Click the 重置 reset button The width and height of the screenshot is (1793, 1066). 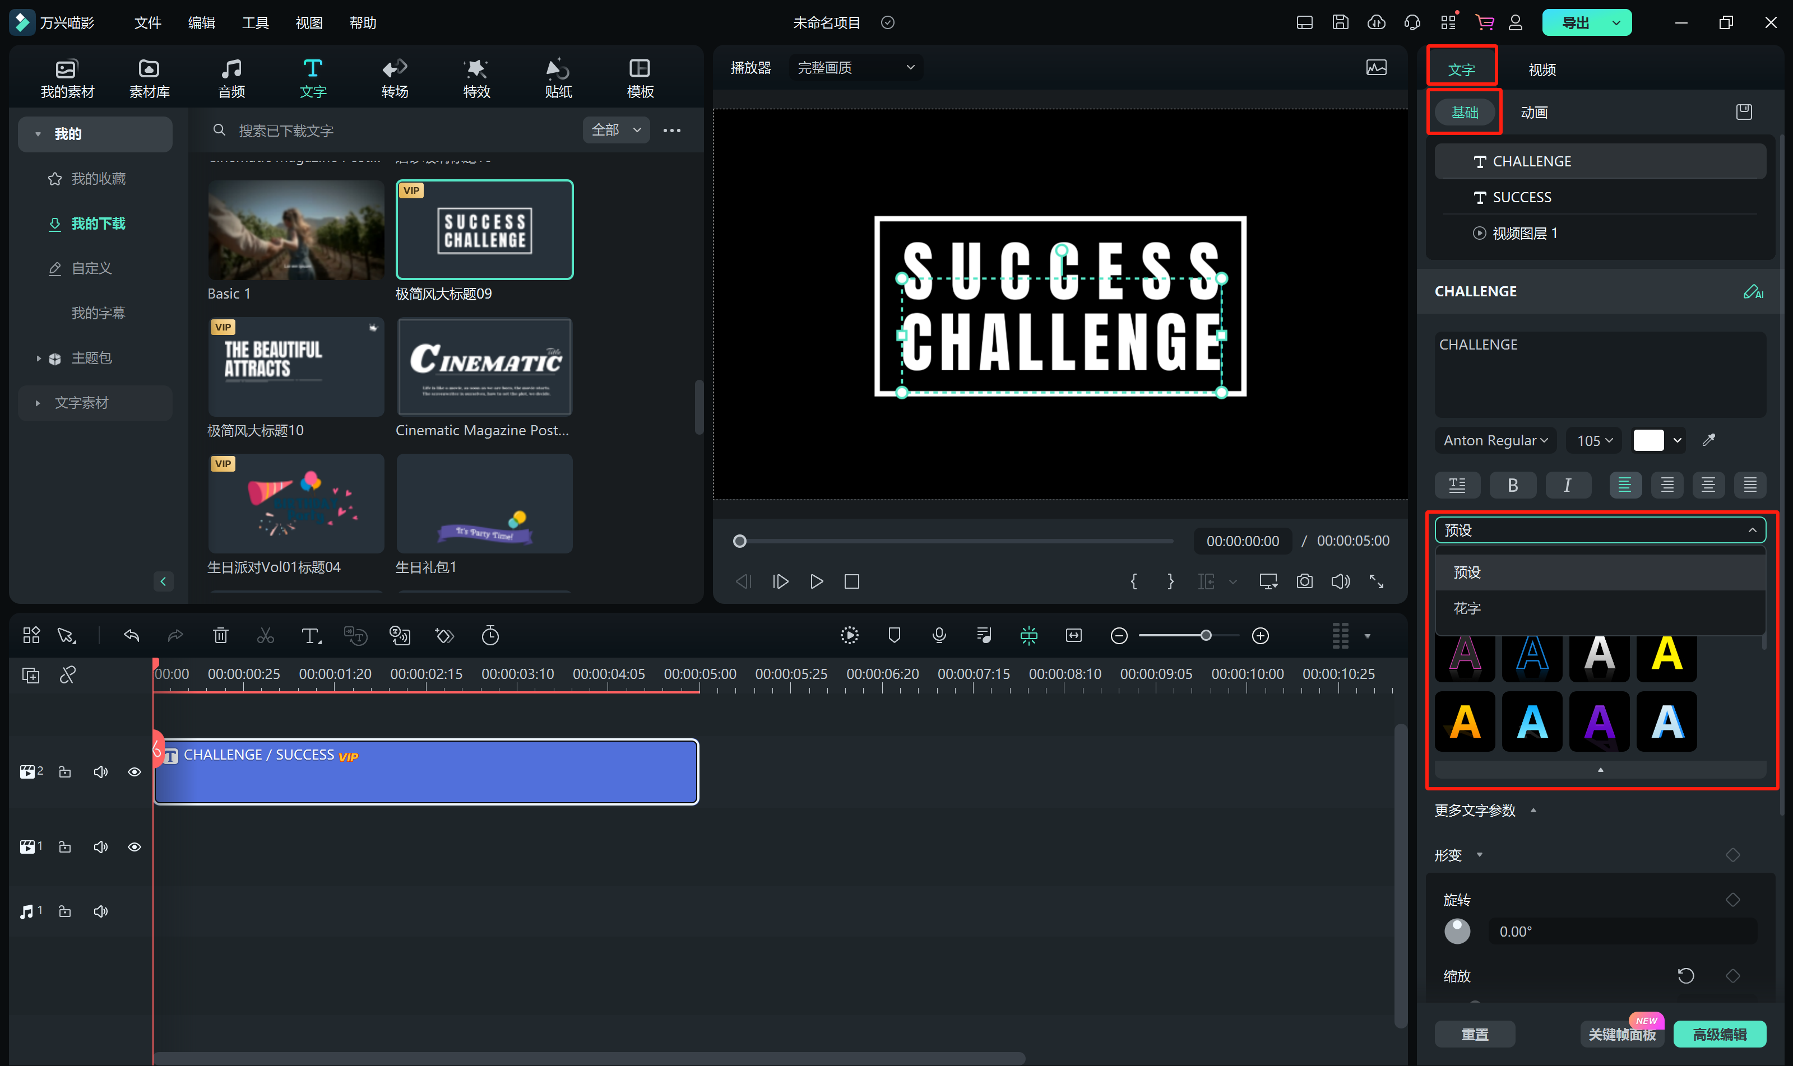(x=1475, y=1035)
